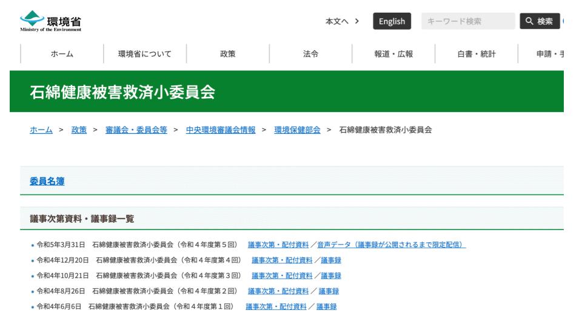Click the 検索 search button
This screenshot has width=582, height=327.
[x=540, y=21]
